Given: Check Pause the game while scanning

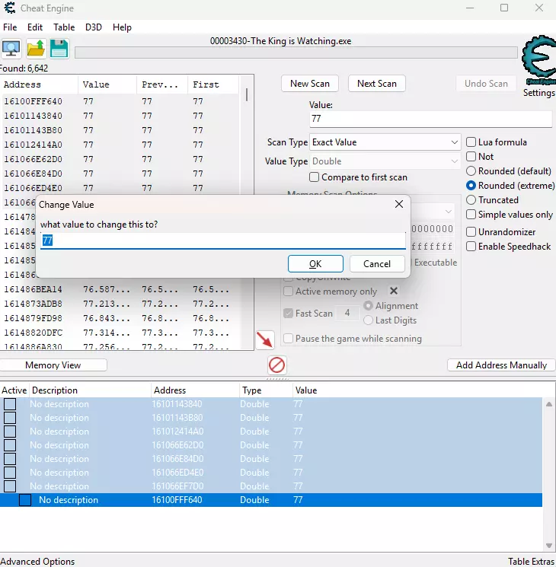Looking at the screenshot, I should pos(288,339).
